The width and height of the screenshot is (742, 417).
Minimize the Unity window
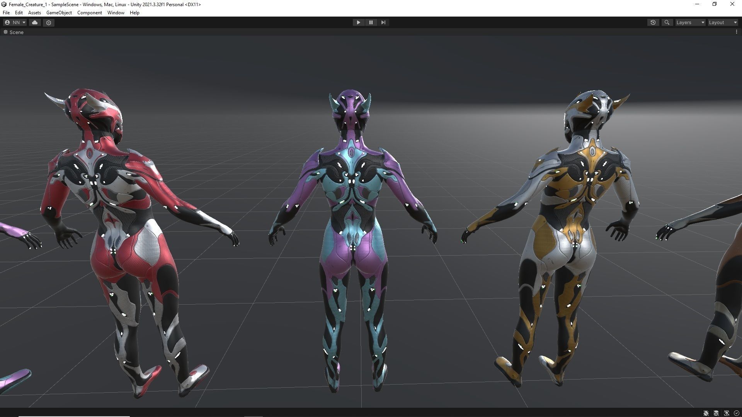pos(697,4)
